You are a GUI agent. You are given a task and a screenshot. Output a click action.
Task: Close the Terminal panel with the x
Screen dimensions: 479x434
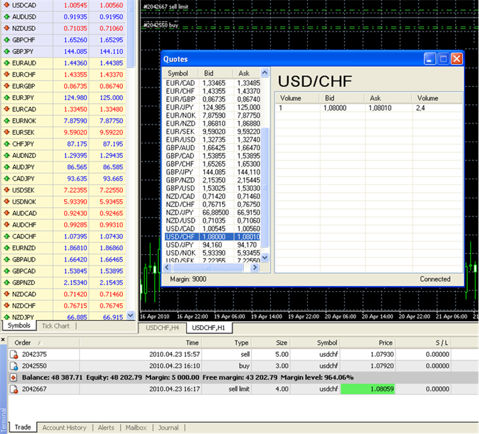click(x=3, y=339)
